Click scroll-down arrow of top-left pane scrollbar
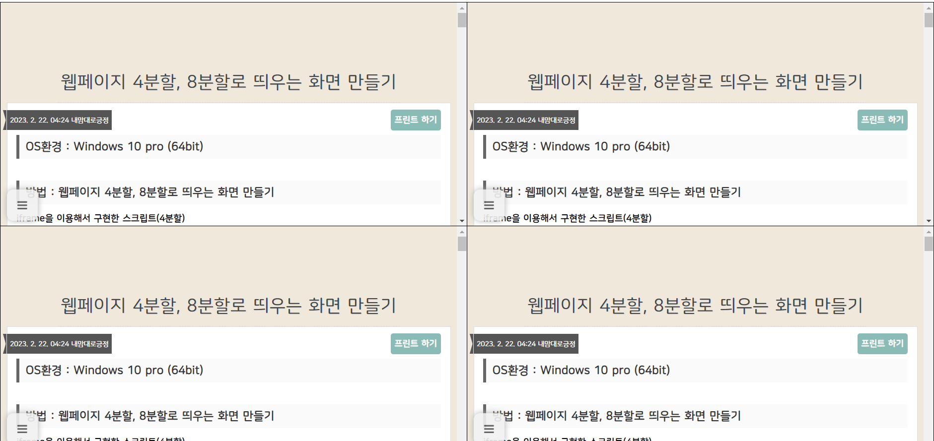934x441 pixels. point(462,221)
